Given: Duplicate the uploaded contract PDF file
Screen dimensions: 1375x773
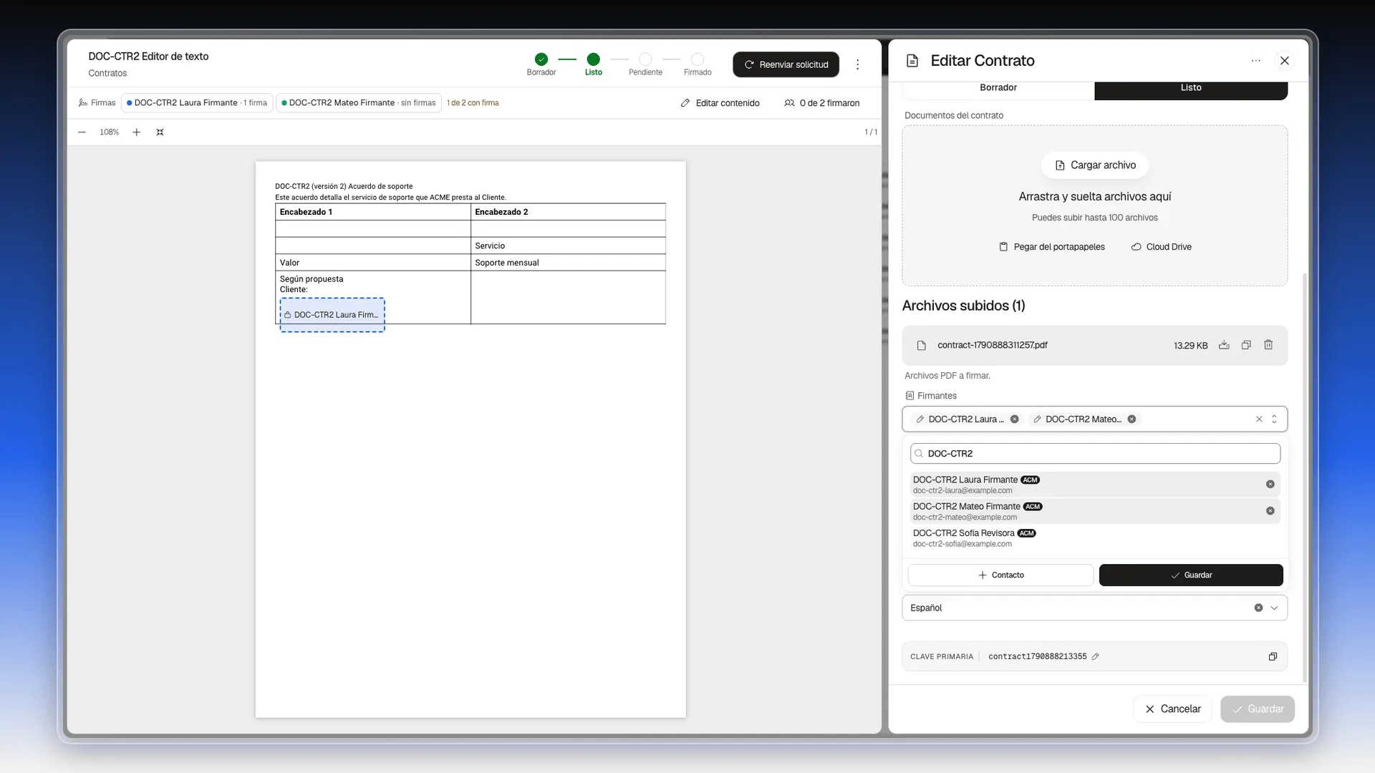Looking at the screenshot, I should tap(1246, 345).
